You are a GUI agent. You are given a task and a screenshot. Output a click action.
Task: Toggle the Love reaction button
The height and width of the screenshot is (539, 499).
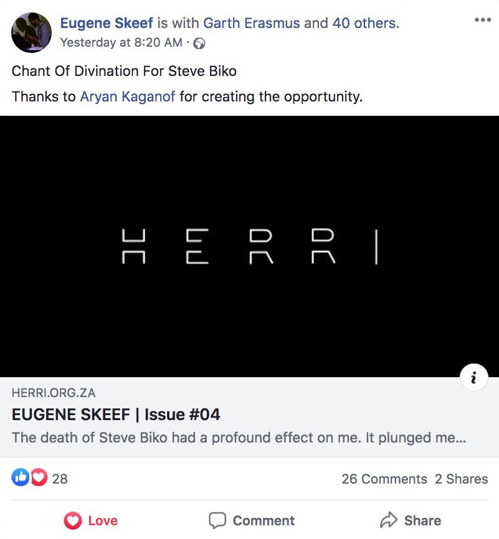tap(91, 520)
